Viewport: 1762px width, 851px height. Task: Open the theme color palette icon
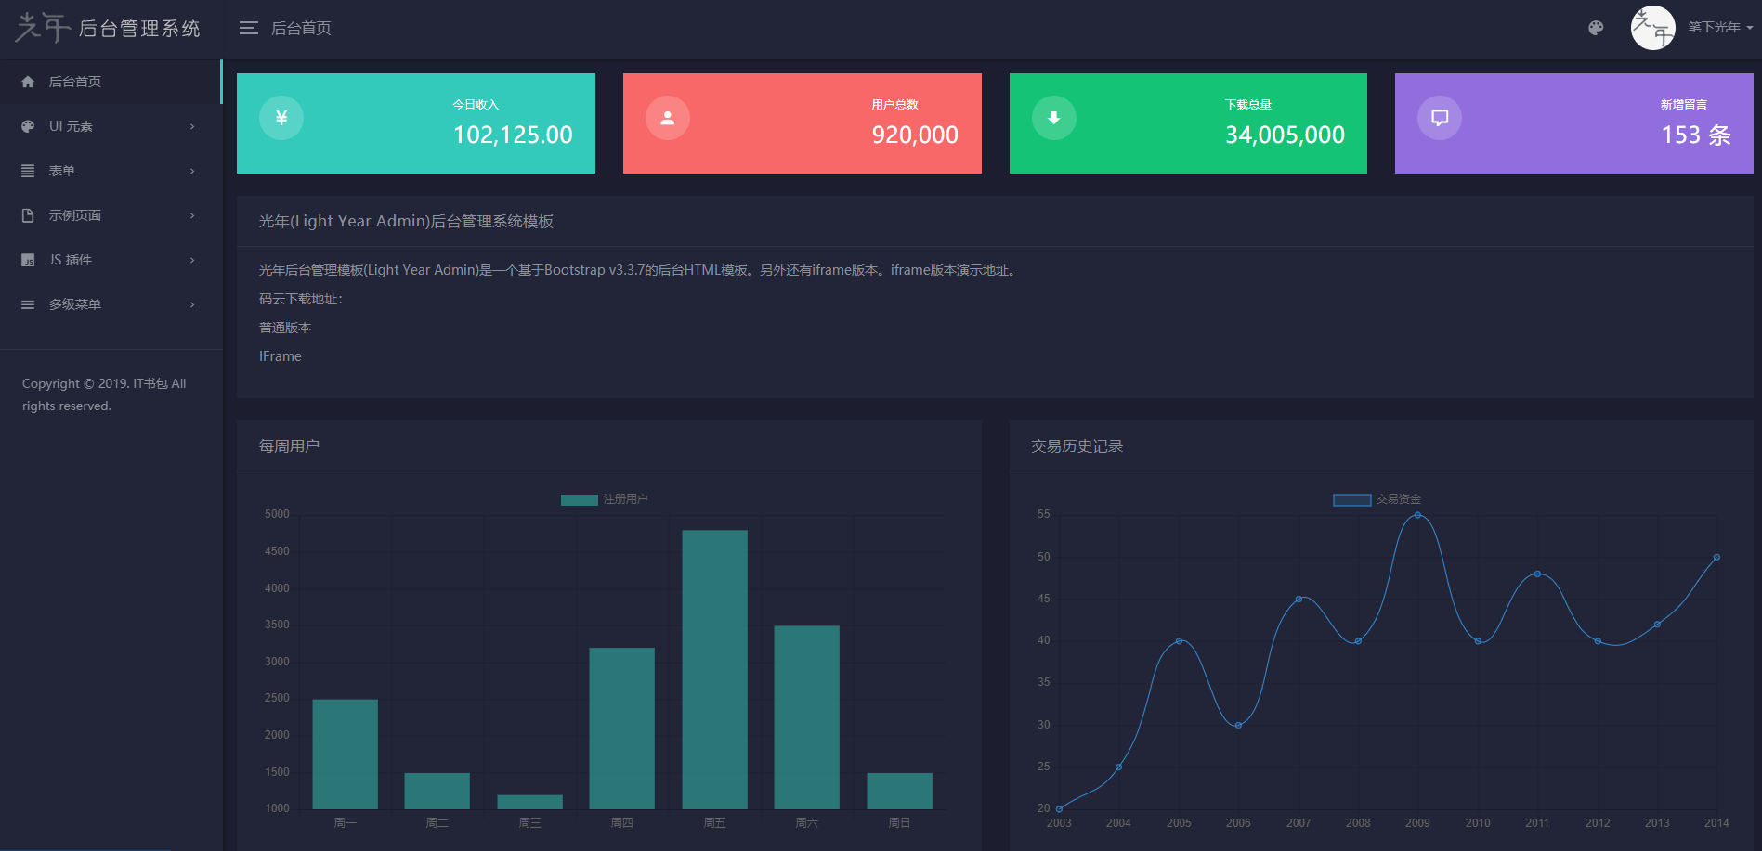pos(1596,28)
